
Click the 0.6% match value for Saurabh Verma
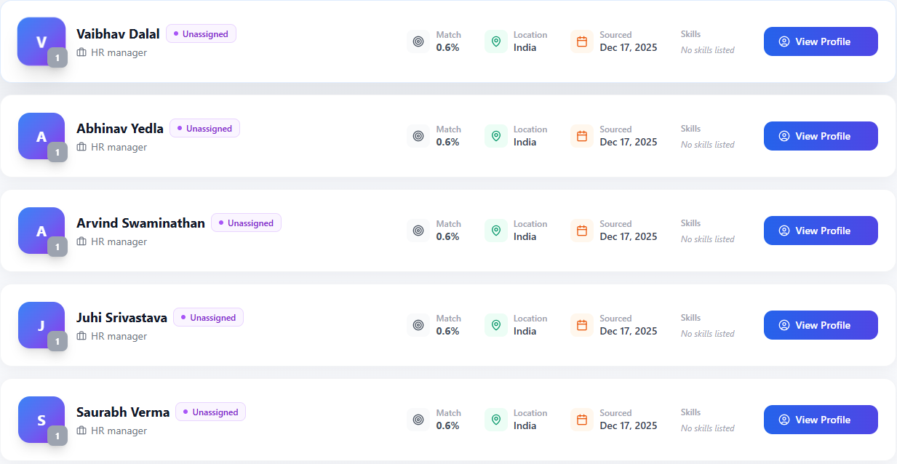pos(447,426)
